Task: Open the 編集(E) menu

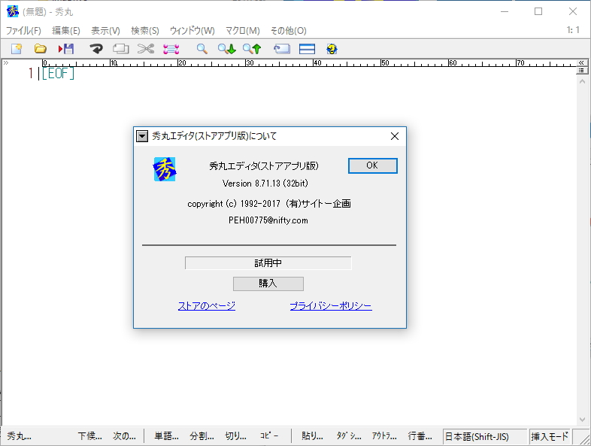Action: [66, 31]
